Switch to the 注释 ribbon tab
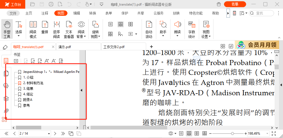This screenshot has height=138, width=283. (45, 13)
